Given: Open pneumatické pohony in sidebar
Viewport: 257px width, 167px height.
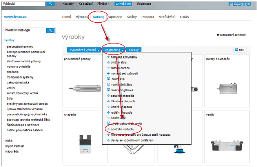Looking at the screenshot, I should [x=20, y=47].
